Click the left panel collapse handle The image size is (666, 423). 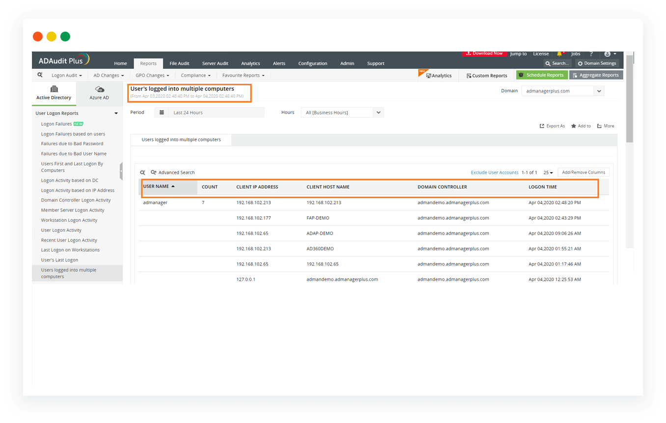pyautogui.click(x=121, y=171)
